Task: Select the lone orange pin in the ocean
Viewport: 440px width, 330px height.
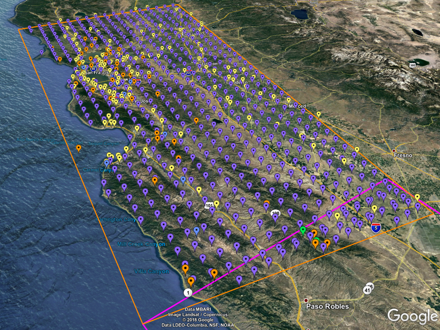Action: pos(78,148)
